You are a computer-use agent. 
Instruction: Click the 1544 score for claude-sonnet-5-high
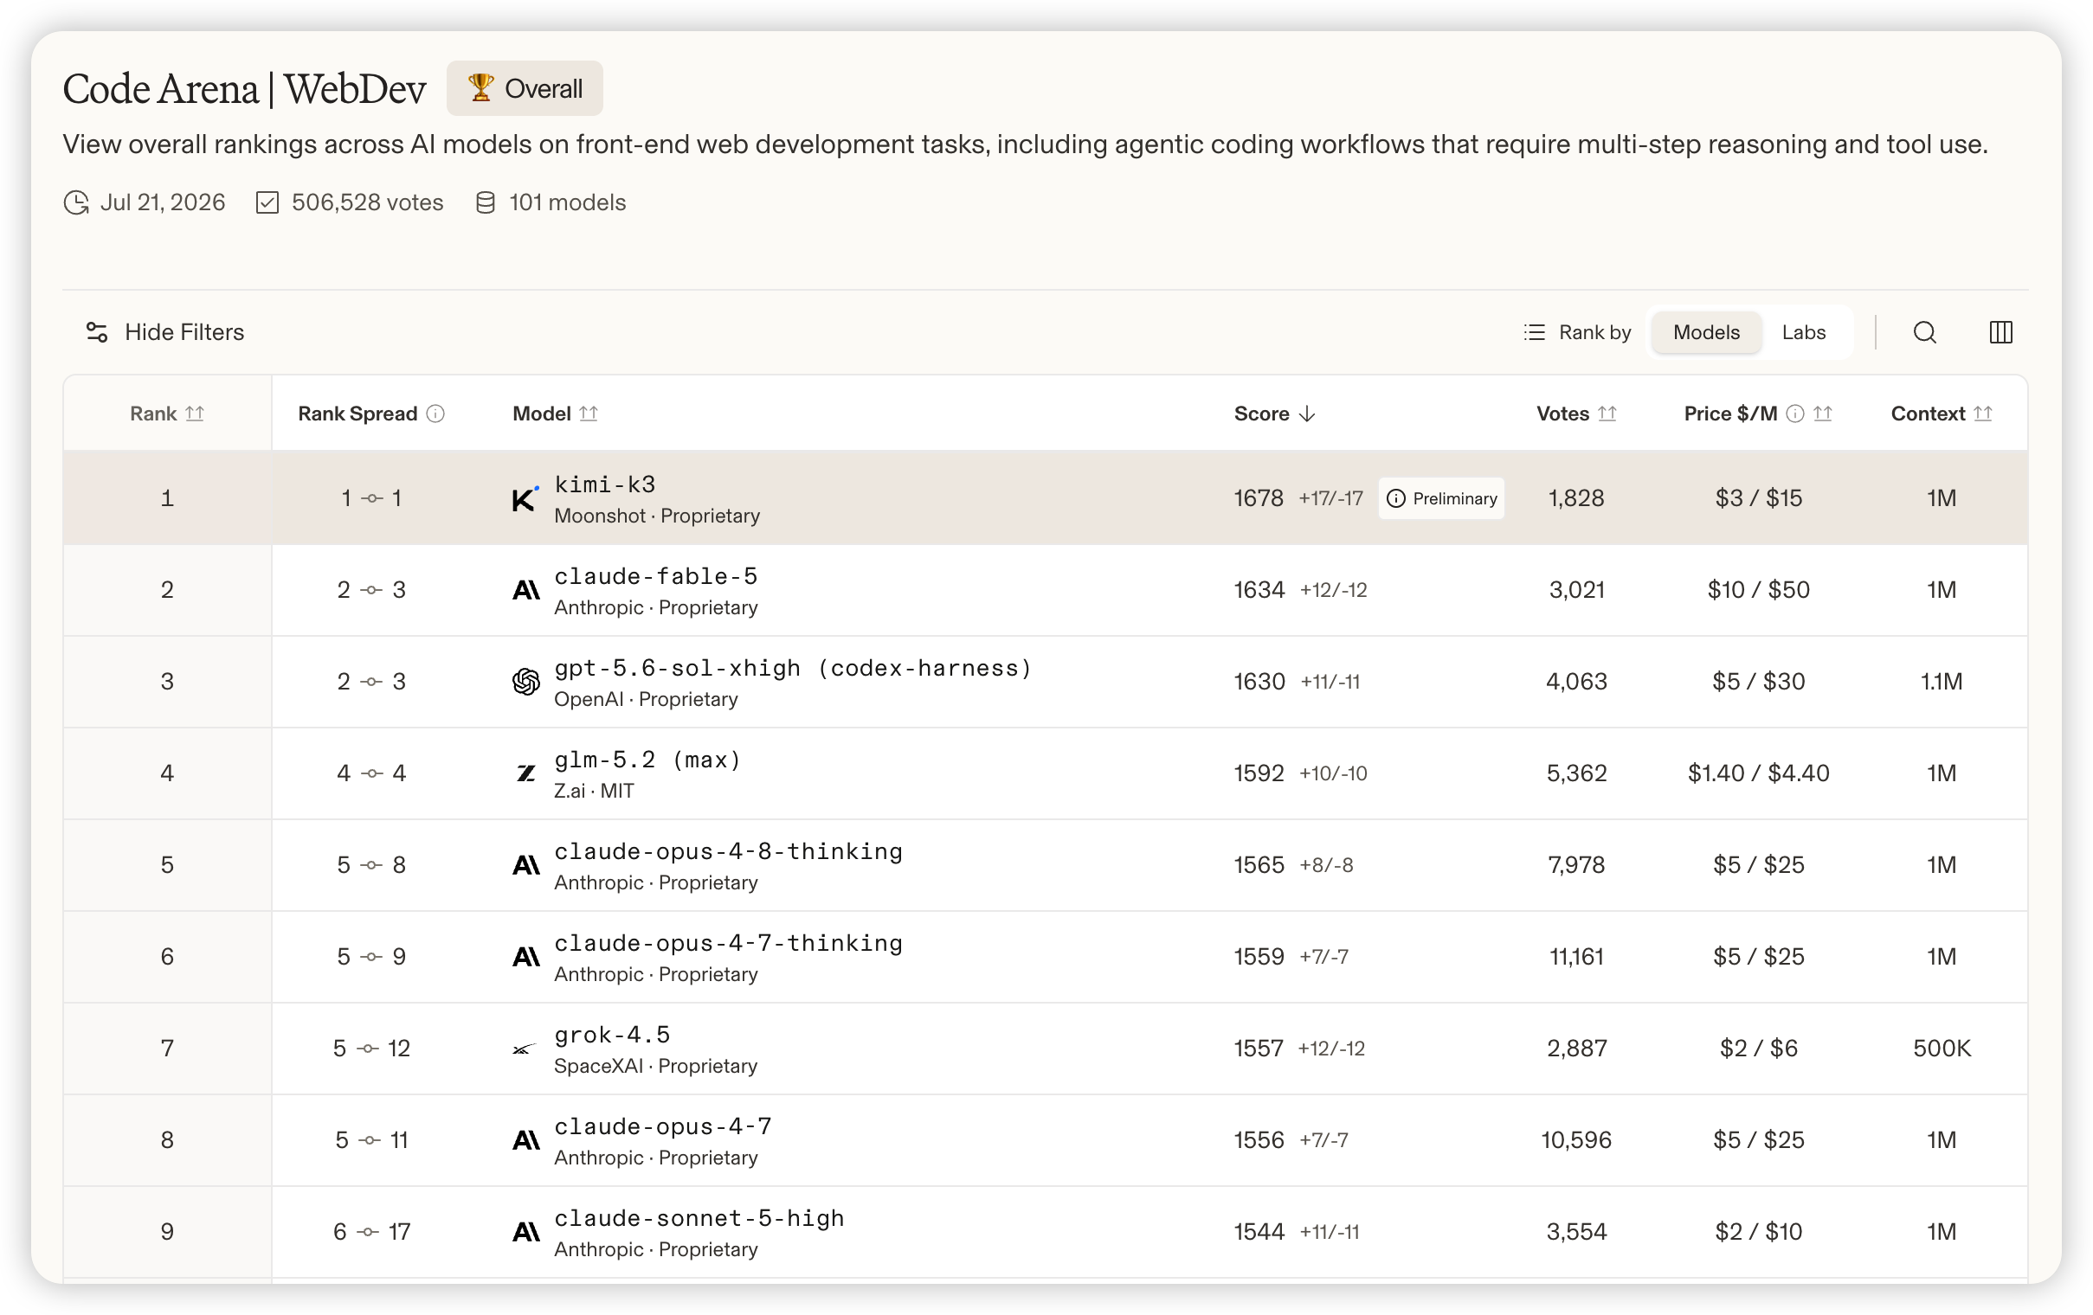1259,1232
